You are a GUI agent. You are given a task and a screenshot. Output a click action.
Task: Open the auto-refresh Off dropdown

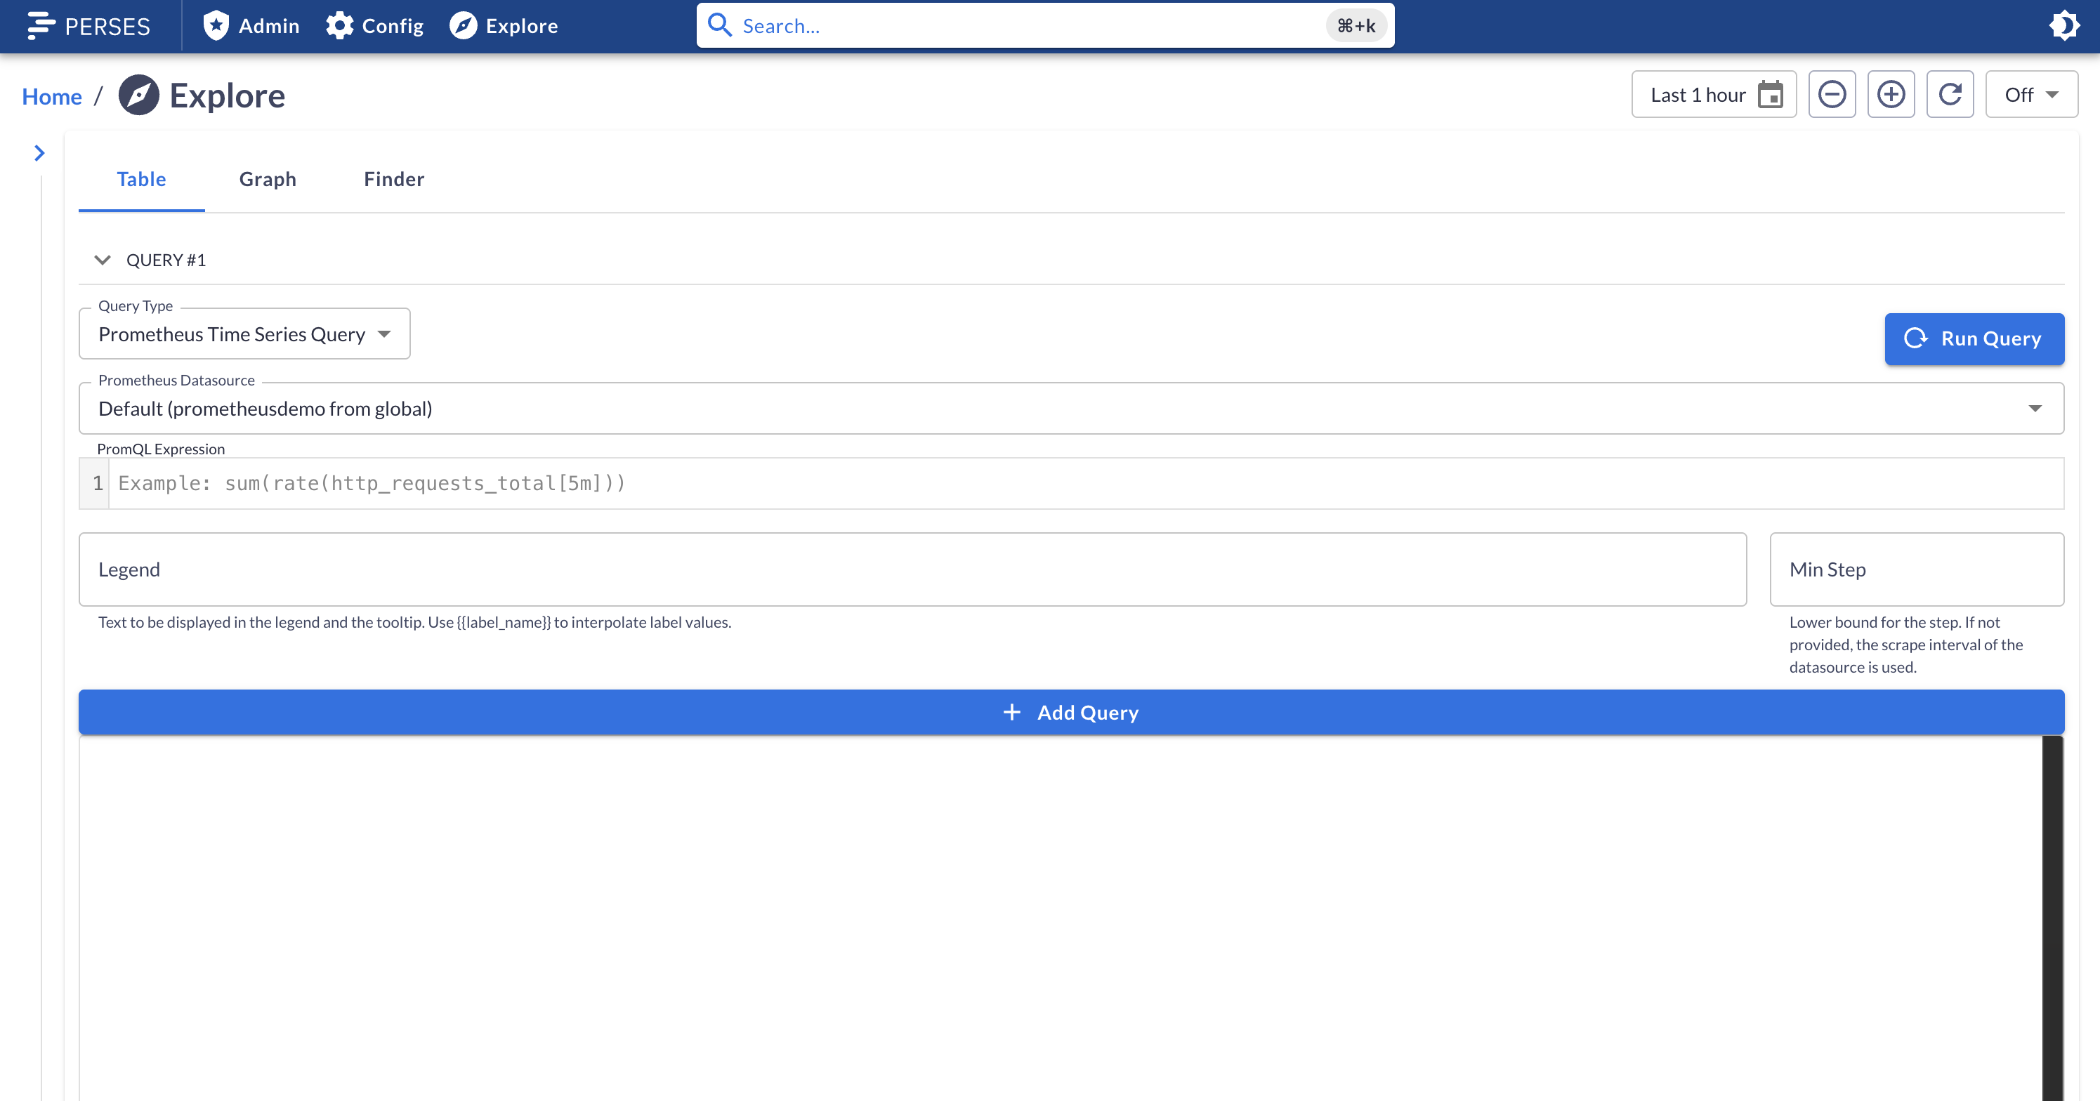click(x=2030, y=95)
